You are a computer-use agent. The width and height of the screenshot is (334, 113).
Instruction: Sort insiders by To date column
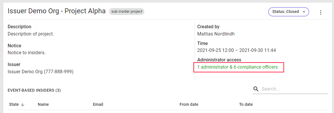pyautogui.click(x=246, y=104)
